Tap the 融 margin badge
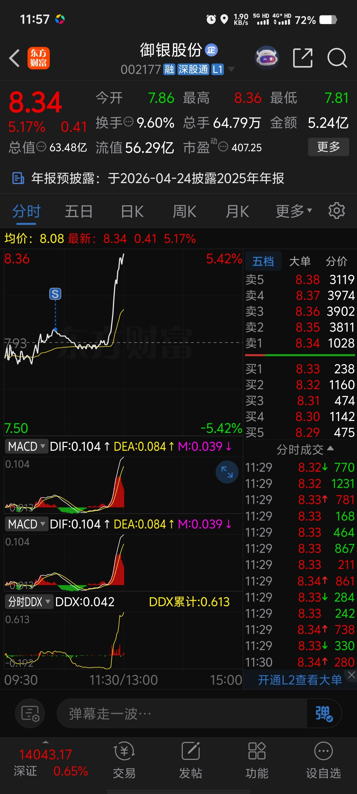This screenshot has width=357, height=794. (x=169, y=70)
